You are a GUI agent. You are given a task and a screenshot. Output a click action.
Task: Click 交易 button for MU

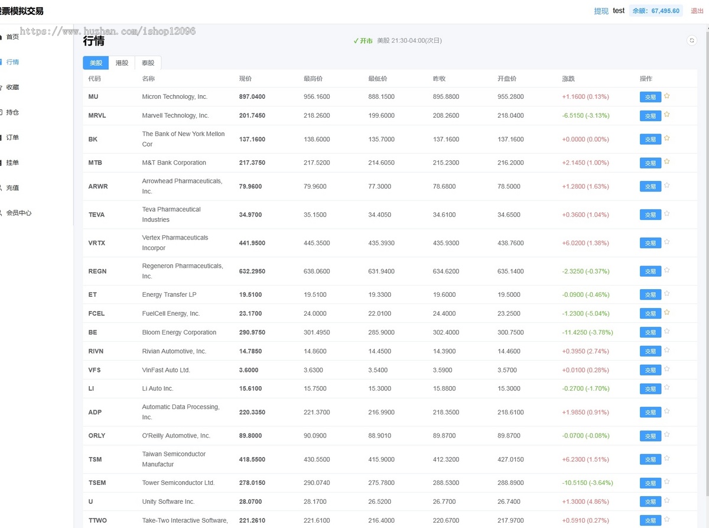(651, 98)
